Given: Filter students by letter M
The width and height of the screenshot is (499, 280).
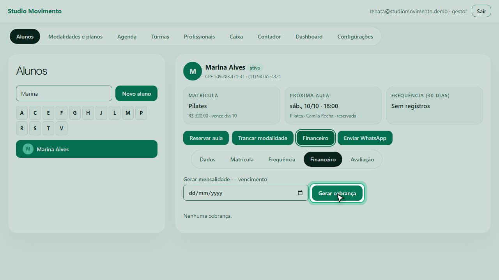Looking at the screenshot, I should (x=128, y=113).
